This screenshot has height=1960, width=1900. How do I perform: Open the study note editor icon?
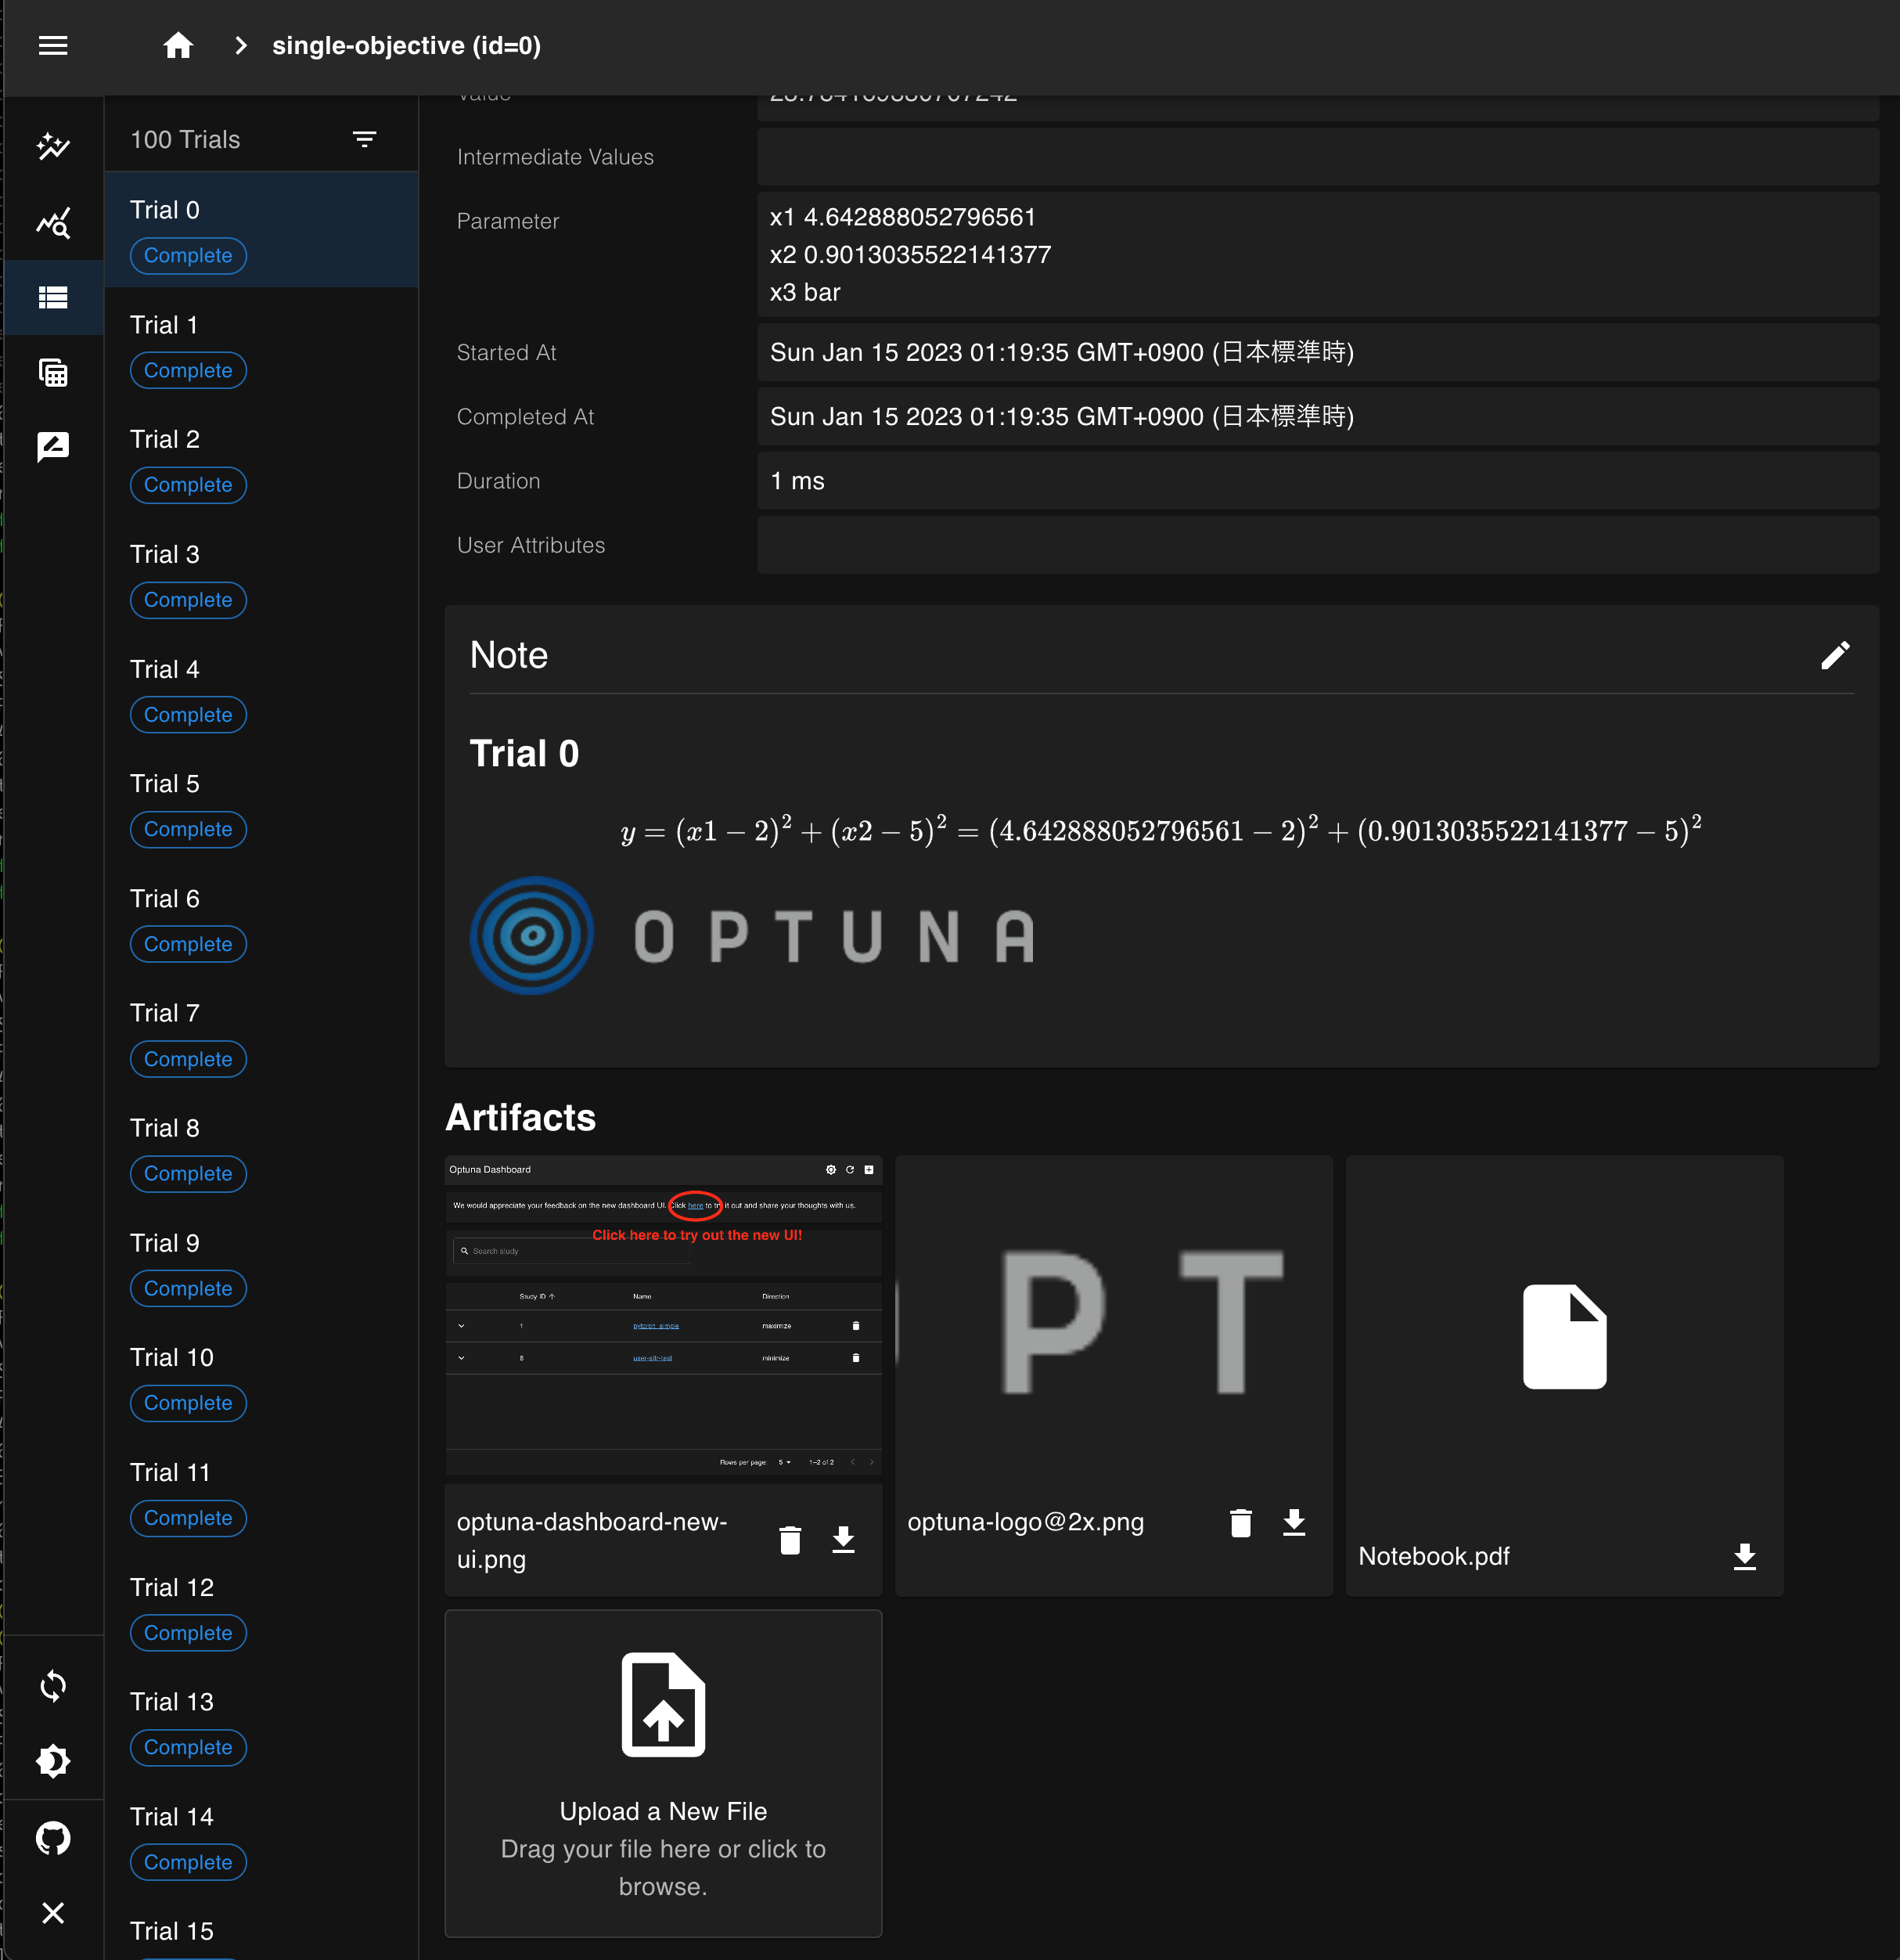click(55, 447)
